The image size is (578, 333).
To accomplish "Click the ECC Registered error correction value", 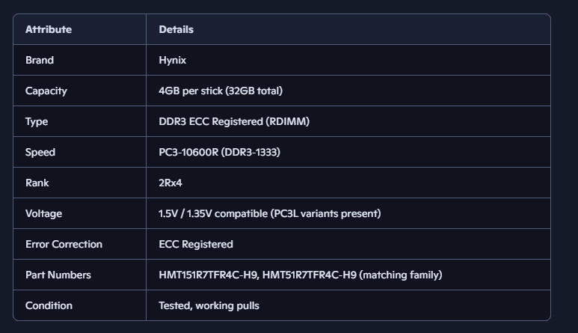I will pos(196,244).
